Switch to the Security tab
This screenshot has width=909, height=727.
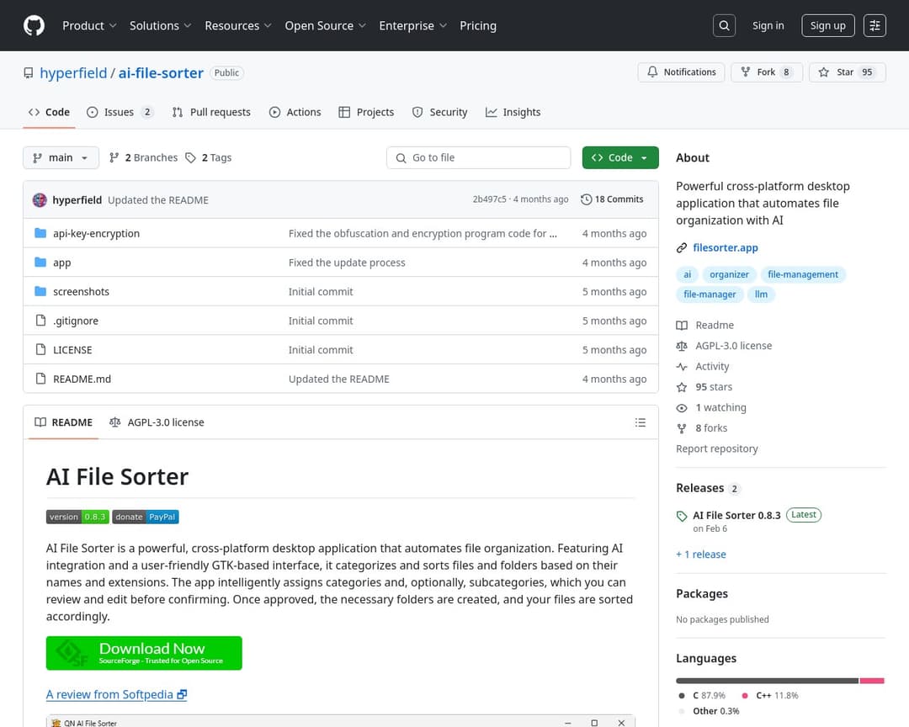coord(440,112)
